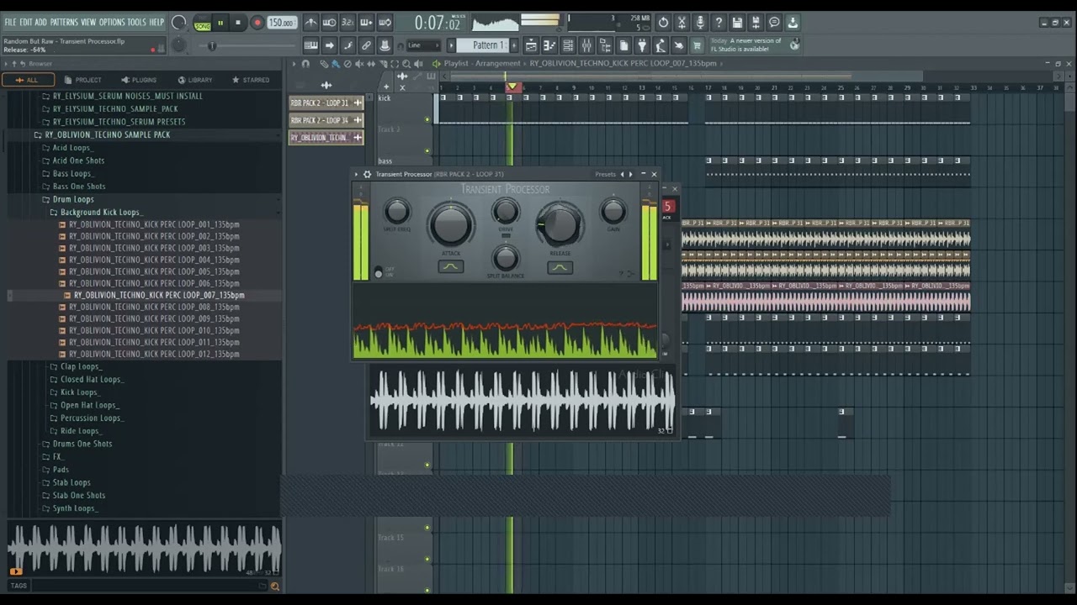Click the save project floppy icon
This screenshot has width=1077, height=605.
click(x=737, y=23)
